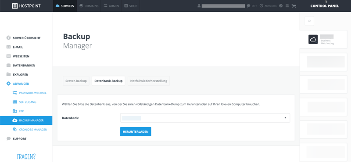Click the FTP icon
This screenshot has height=162, width=351.
pos(15,111)
